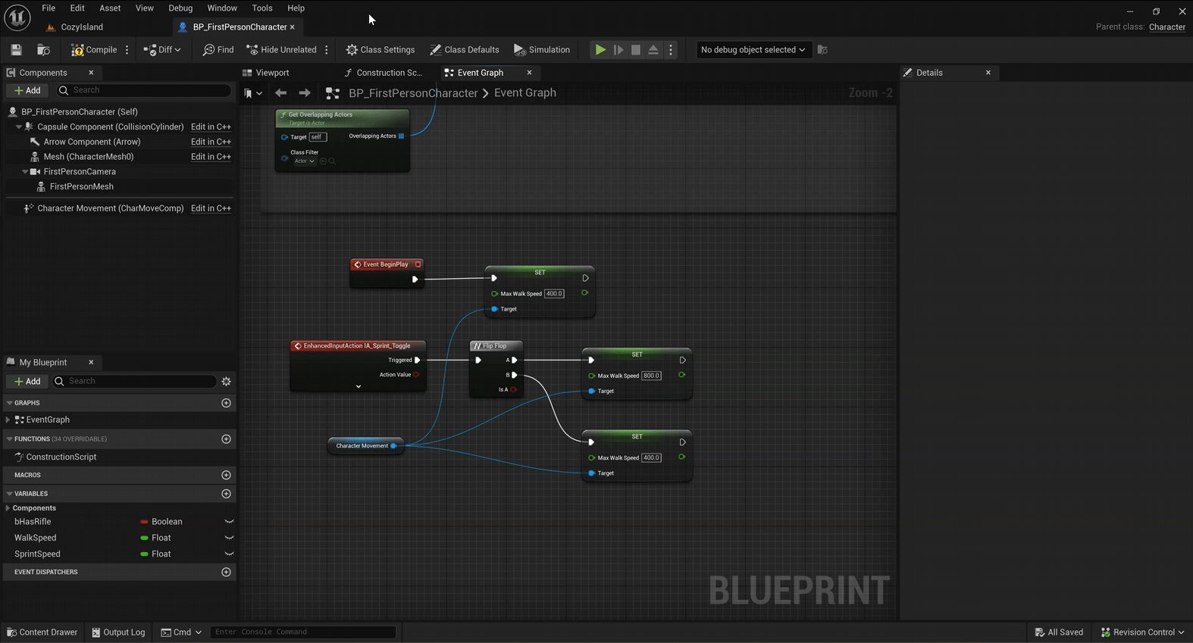1193x643 pixels.
Task: Click the Play simulation green arrow
Action: (600, 50)
